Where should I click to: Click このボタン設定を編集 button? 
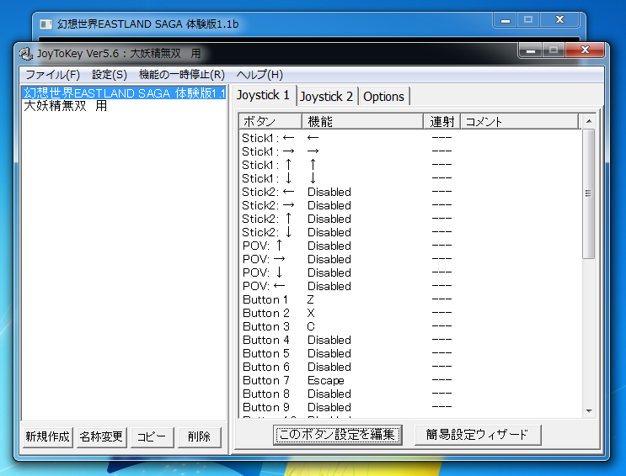click(x=337, y=435)
